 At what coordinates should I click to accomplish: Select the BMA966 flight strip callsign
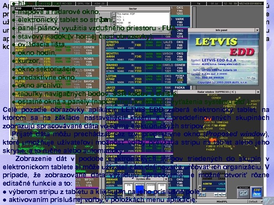[x=112, y=179]
